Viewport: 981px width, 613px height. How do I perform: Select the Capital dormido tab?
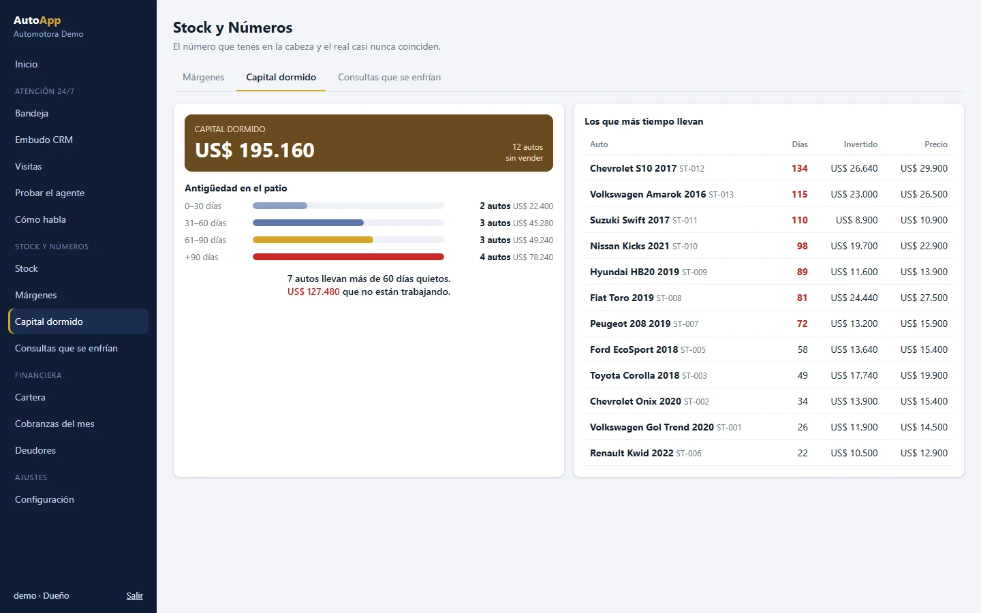pyautogui.click(x=281, y=77)
